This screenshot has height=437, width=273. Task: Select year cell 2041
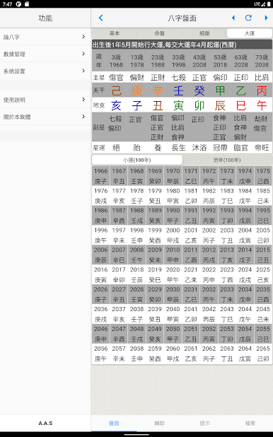tap(191, 314)
